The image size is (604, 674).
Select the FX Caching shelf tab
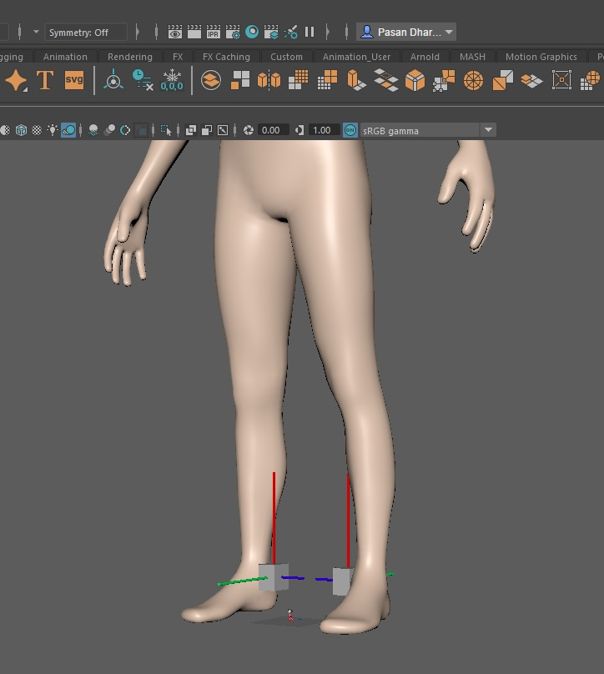click(226, 57)
